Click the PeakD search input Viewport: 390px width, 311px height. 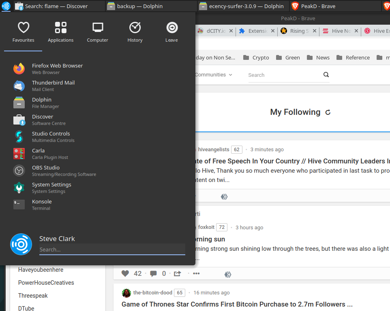[x=285, y=75]
